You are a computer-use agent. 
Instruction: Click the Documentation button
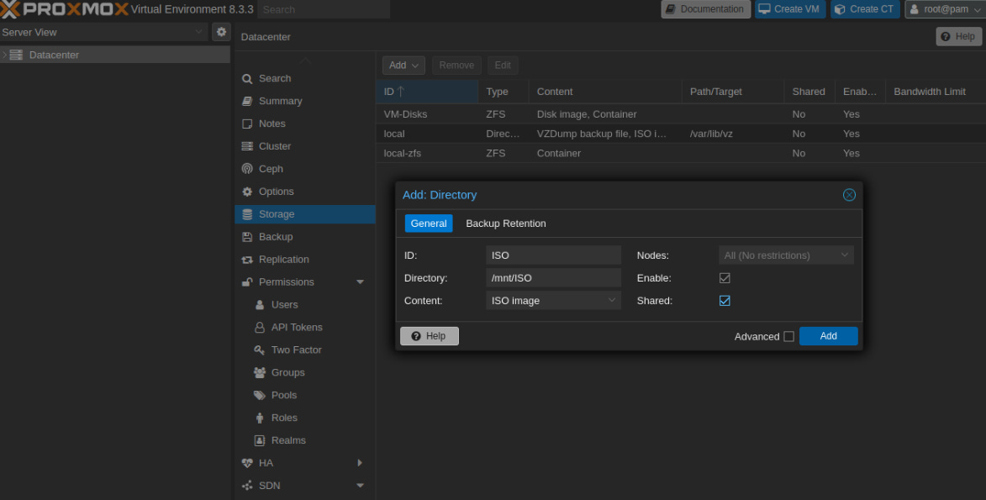pyautogui.click(x=705, y=9)
